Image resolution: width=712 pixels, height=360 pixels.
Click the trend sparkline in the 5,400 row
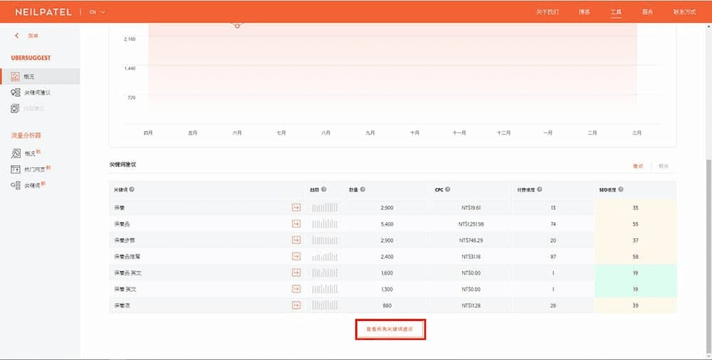point(325,224)
